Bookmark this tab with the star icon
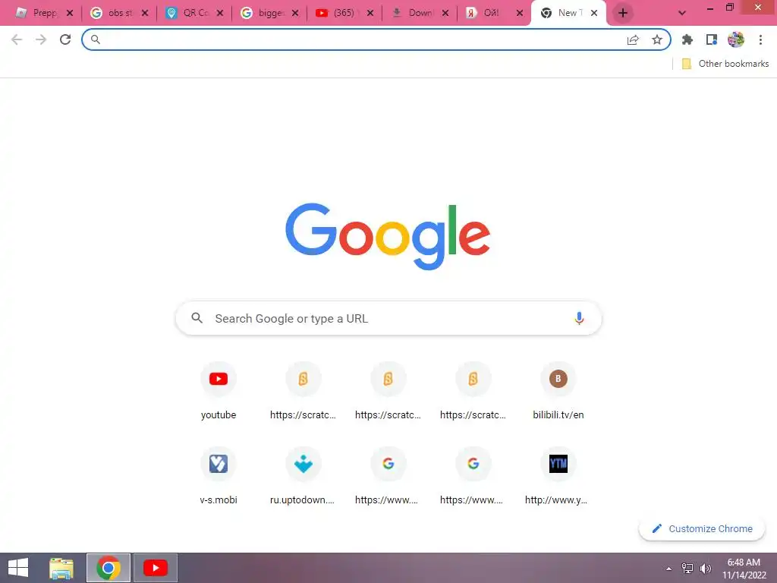The width and height of the screenshot is (777, 583). point(657,39)
